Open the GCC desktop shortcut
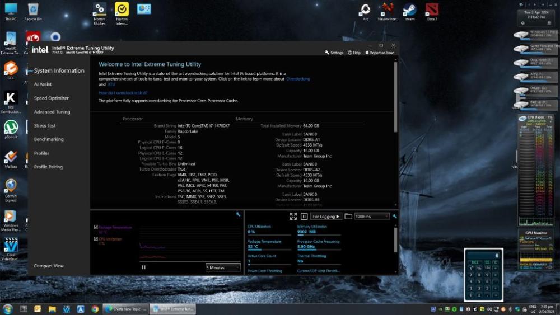This screenshot has width=560, height=315. [x=11, y=70]
